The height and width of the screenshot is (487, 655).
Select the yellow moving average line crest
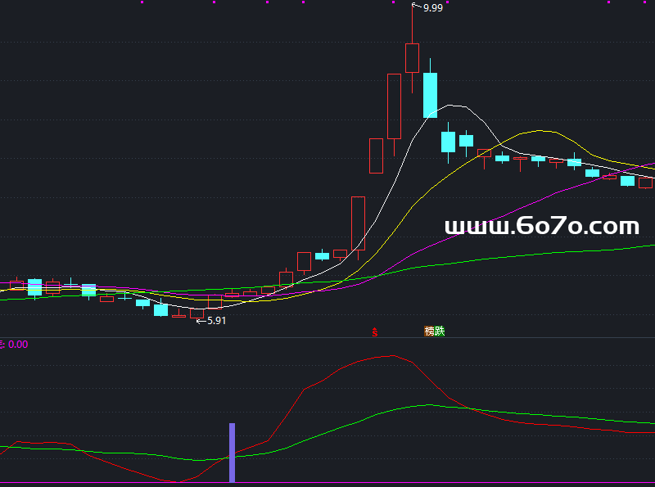[538, 131]
